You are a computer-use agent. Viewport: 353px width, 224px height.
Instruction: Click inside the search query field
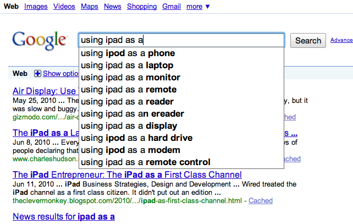point(181,40)
